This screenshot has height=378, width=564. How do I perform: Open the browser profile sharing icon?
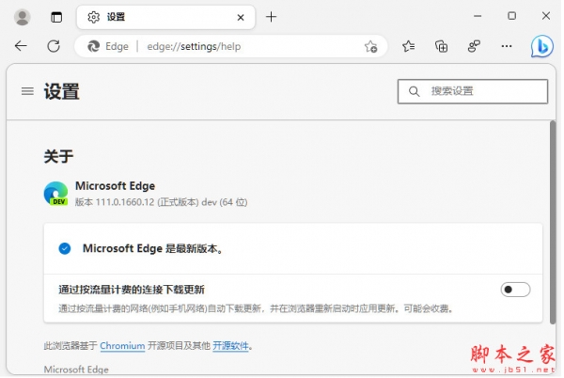474,46
